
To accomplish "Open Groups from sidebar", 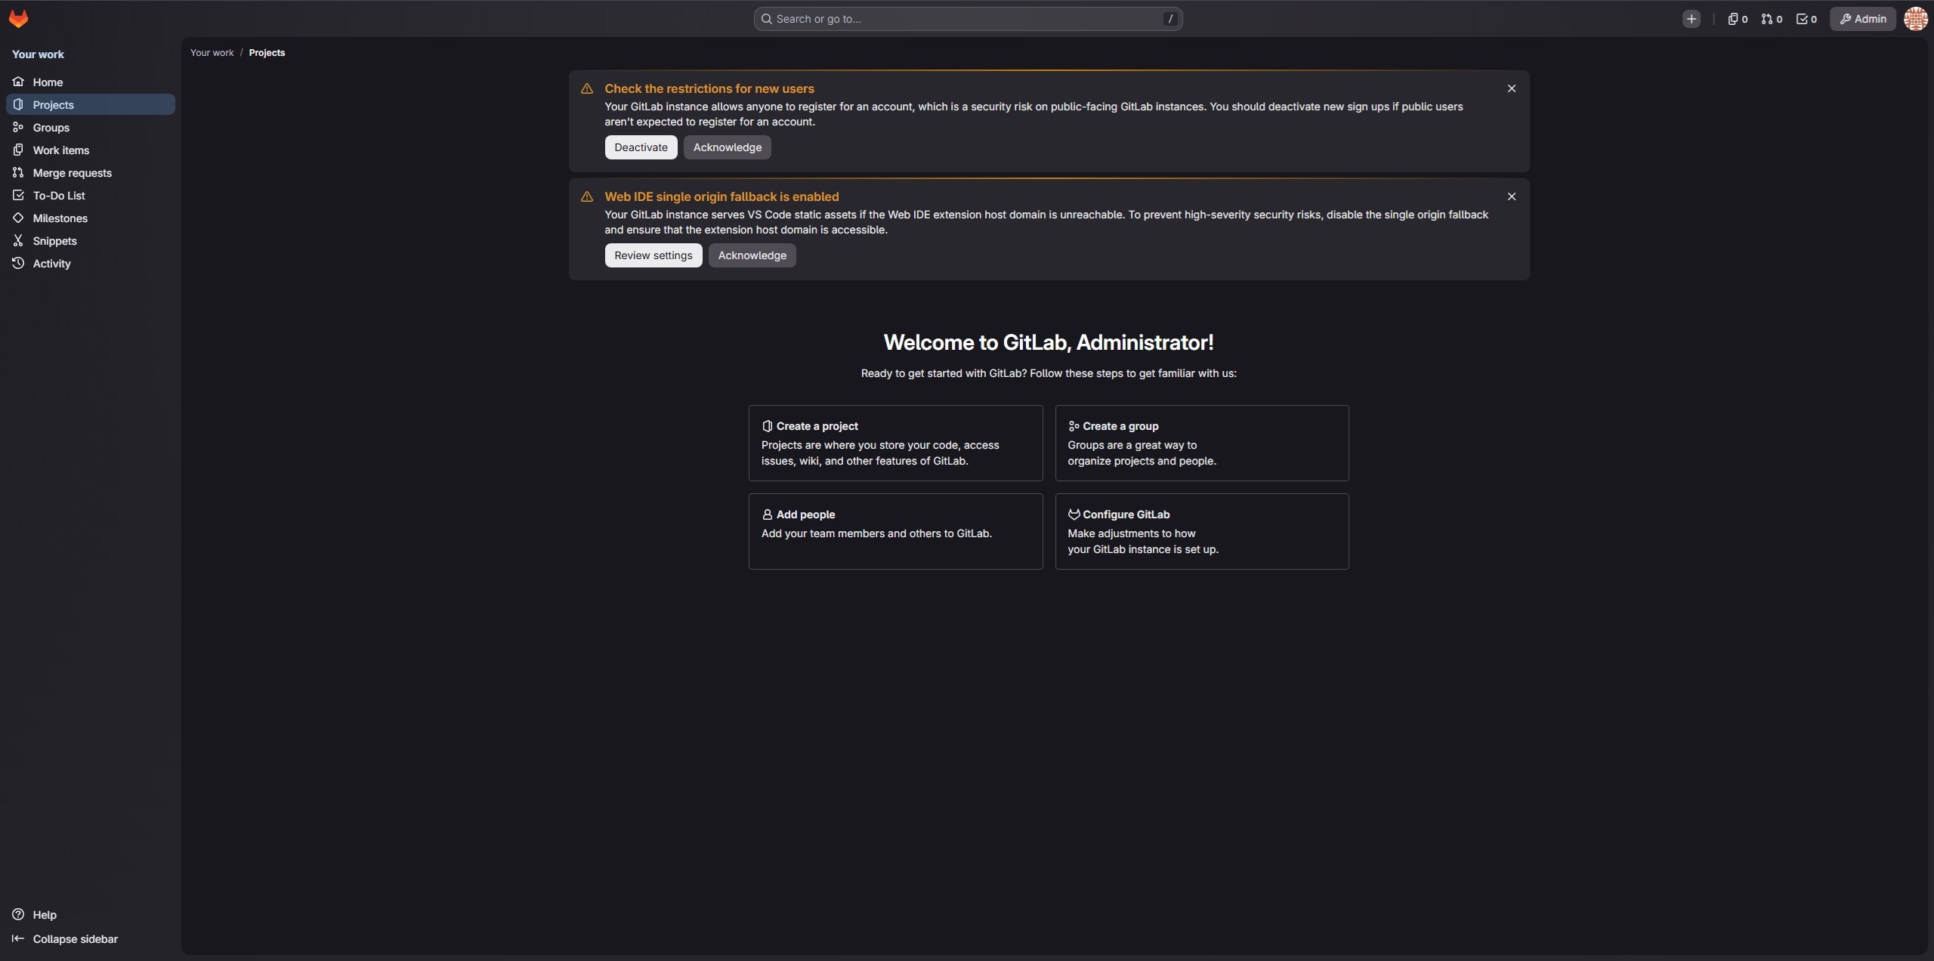I will [91, 128].
